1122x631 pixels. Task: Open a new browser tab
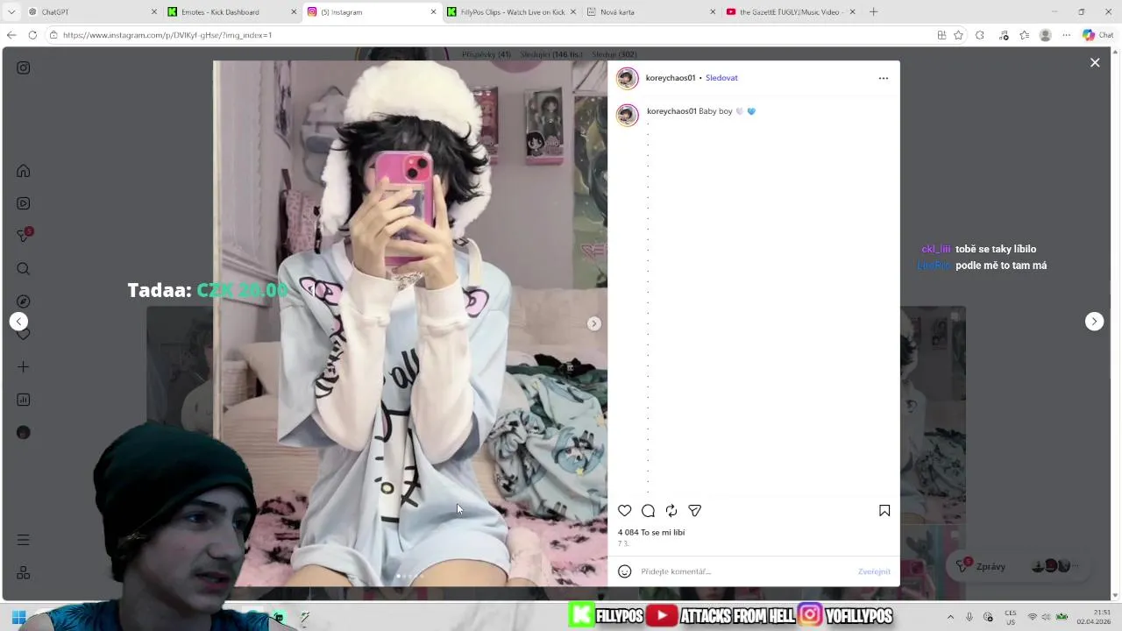[873, 12]
